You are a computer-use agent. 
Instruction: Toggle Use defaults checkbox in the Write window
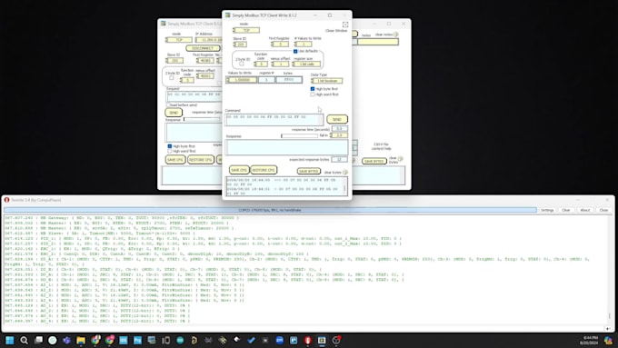(295, 51)
